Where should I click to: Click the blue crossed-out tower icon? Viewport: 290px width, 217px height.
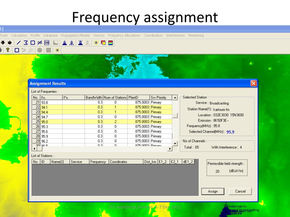80,43
